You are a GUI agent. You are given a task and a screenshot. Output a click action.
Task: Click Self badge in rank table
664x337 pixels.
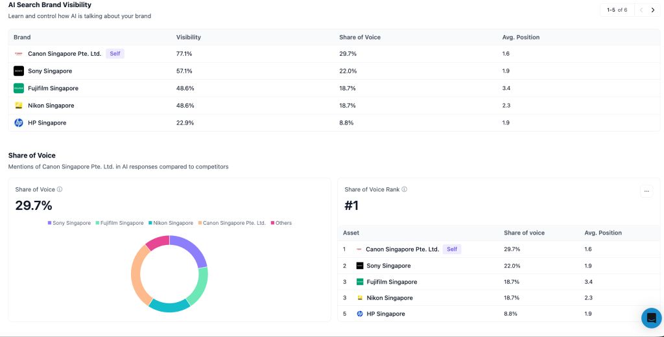[452, 250]
